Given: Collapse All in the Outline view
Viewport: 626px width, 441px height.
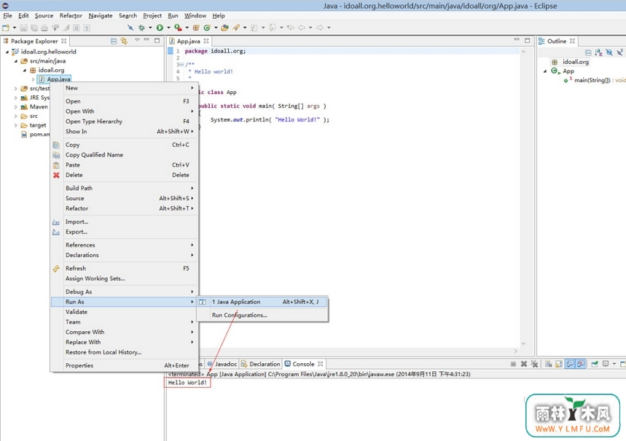Looking at the screenshot, I should (588, 52).
